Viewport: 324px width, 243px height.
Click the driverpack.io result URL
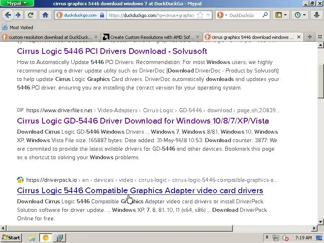[51, 180]
